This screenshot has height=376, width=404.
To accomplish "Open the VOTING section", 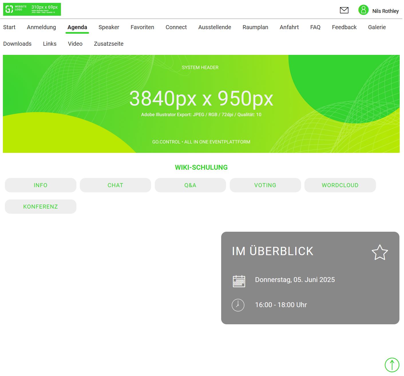I will [265, 185].
